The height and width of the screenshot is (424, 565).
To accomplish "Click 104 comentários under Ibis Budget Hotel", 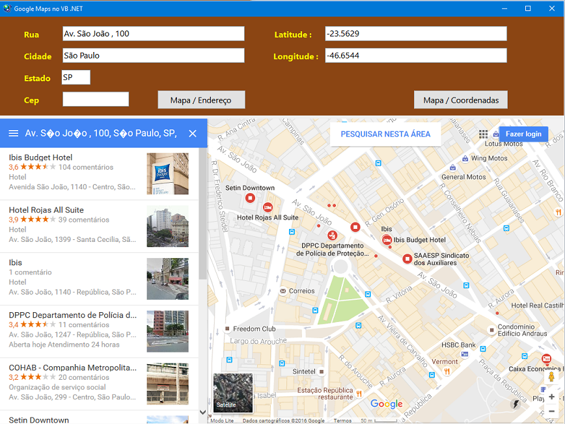I will (86, 167).
